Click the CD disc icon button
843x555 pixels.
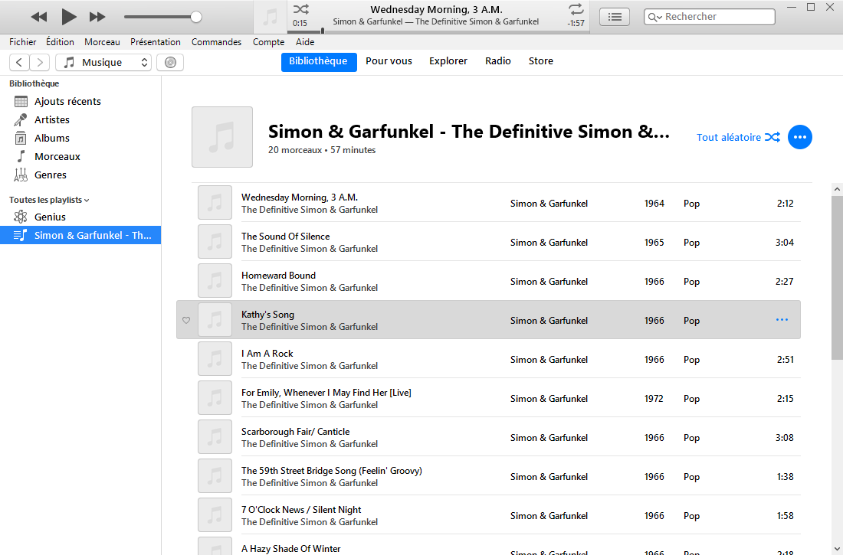tap(170, 62)
